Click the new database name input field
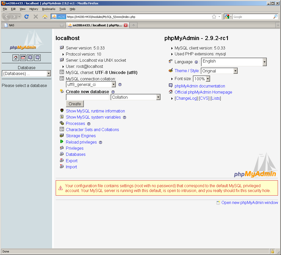 click(88, 97)
